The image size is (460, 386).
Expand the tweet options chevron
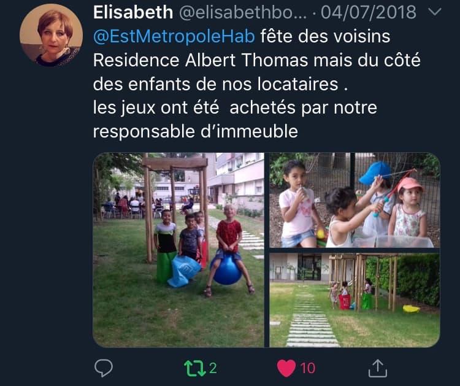(x=435, y=12)
